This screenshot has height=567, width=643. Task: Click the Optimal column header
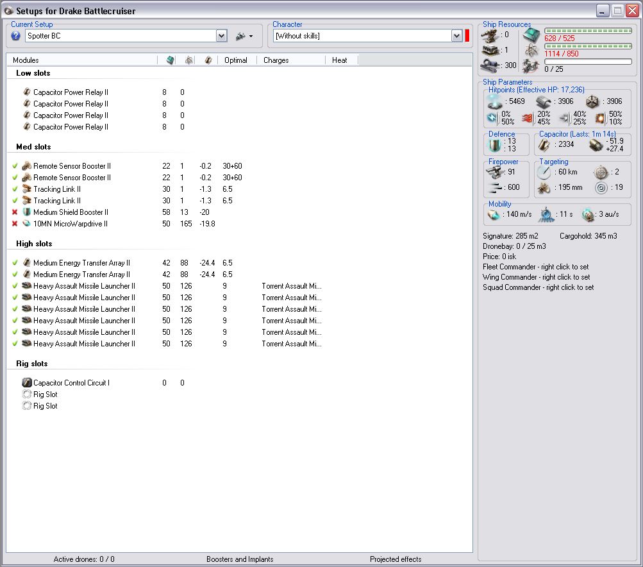pyautogui.click(x=237, y=60)
